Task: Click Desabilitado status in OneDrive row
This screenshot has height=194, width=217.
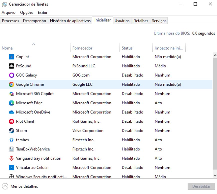Action: click(132, 112)
